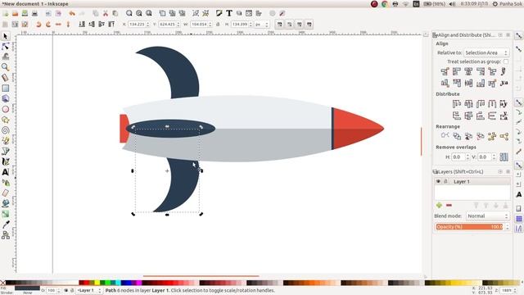Flip selected object vertically
Image resolution: width=524 pixels, height=295 pixels.
(x=68, y=25)
